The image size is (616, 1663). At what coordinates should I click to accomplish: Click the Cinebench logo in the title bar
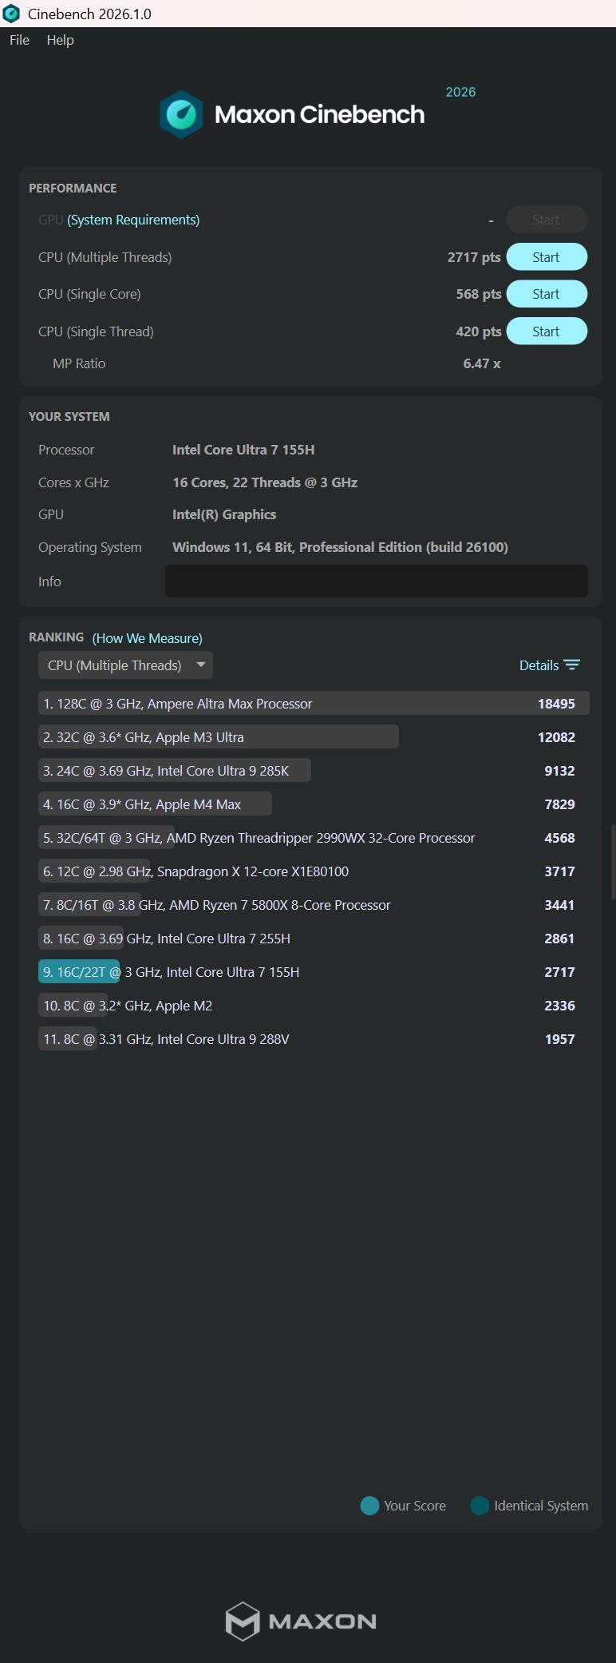point(12,14)
